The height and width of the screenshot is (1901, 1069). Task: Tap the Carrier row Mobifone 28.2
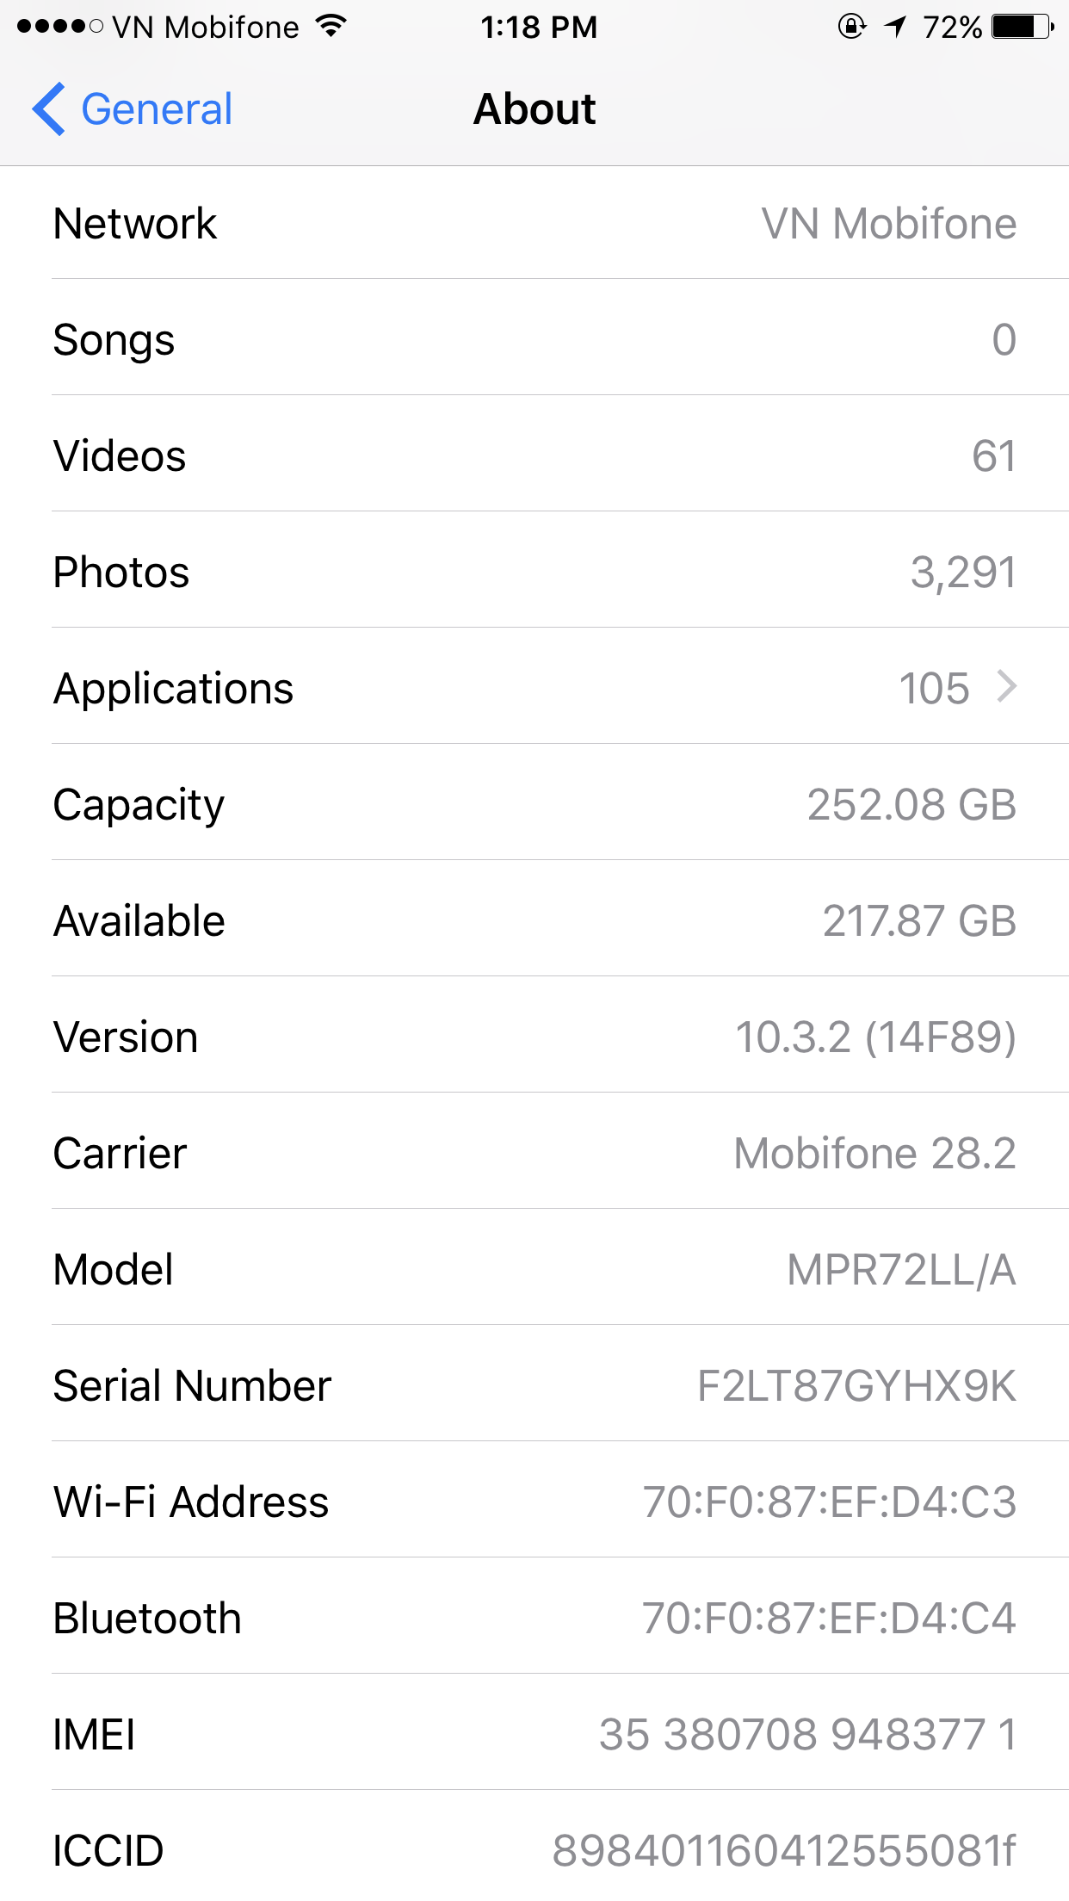[534, 1153]
